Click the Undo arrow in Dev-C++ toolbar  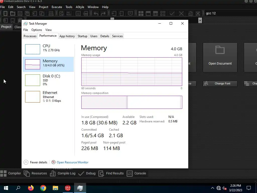click(x=96, y=13)
